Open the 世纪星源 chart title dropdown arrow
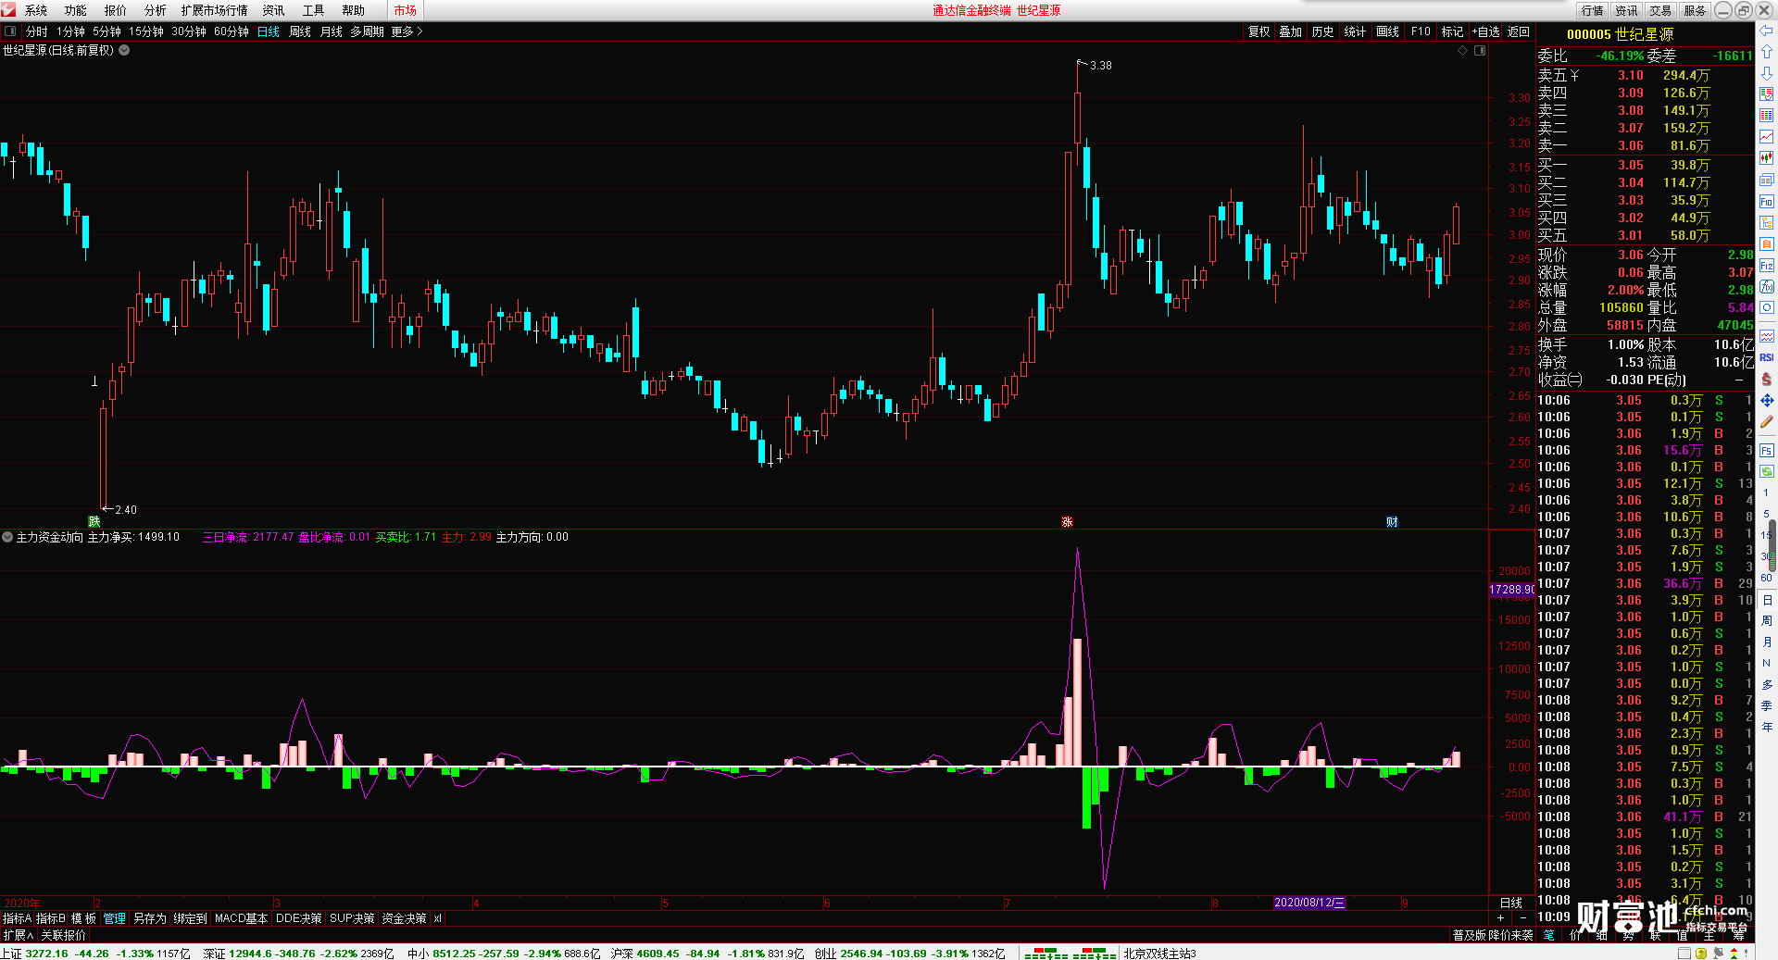 pos(124,50)
